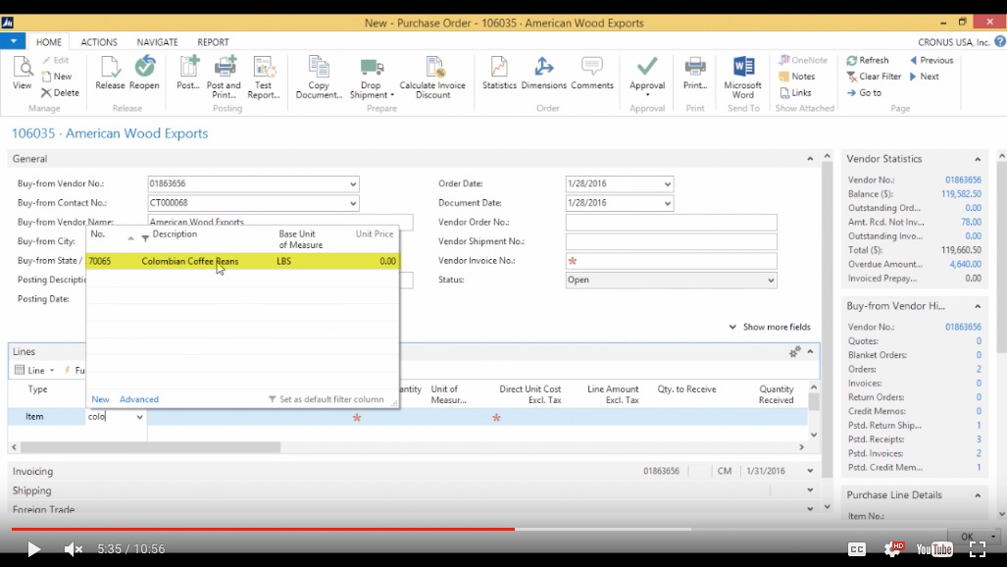Open Vendor No. 01863656 in Vendor Statistics
The image size is (1007, 567).
click(x=963, y=180)
